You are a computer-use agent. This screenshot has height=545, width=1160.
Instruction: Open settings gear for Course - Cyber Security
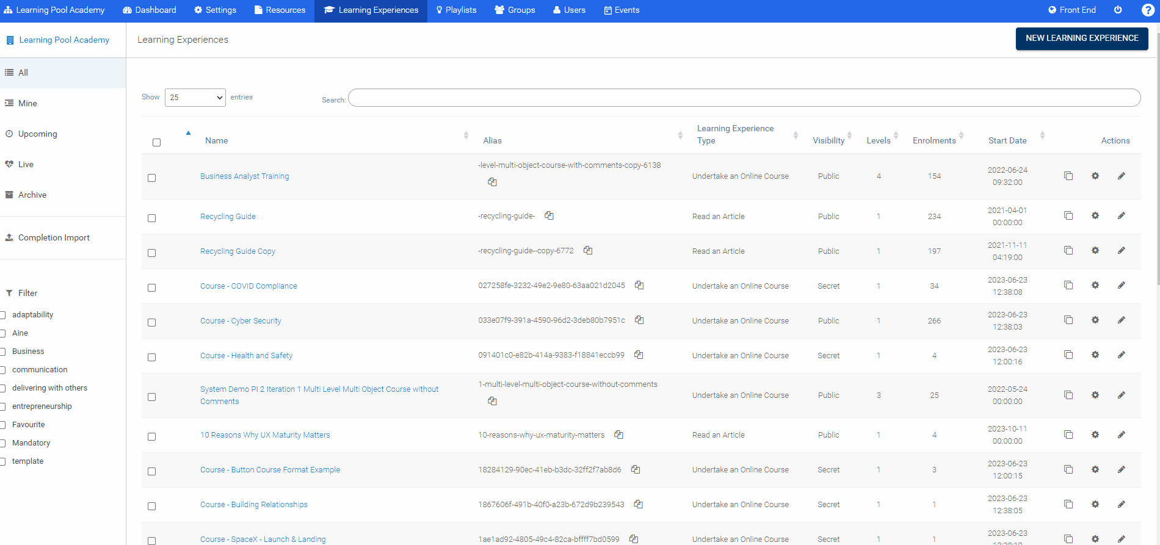click(1095, 320)
